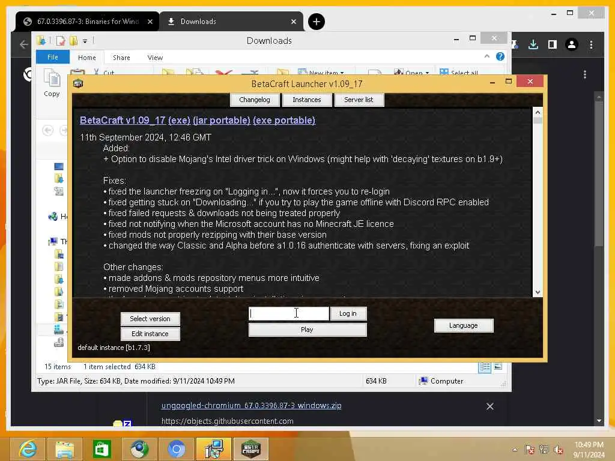Click the Edit instance button
The width and height of the screenshot is (615, 461).
[x=150, y=334]
